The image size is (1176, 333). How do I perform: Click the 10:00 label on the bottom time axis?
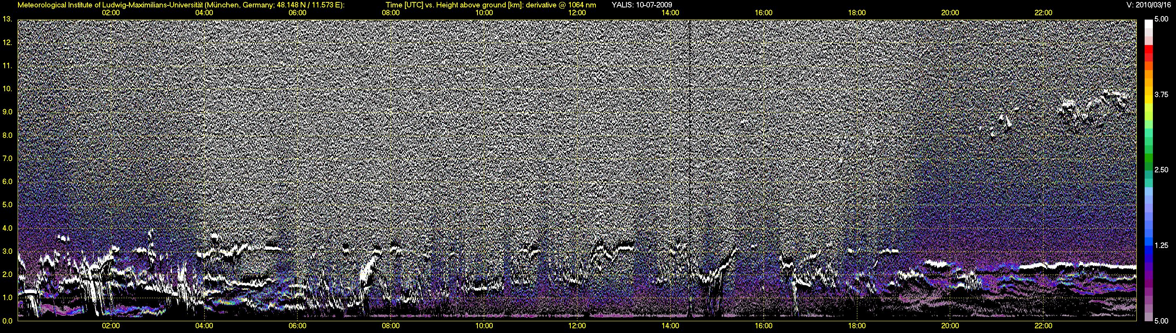(484, 326)
